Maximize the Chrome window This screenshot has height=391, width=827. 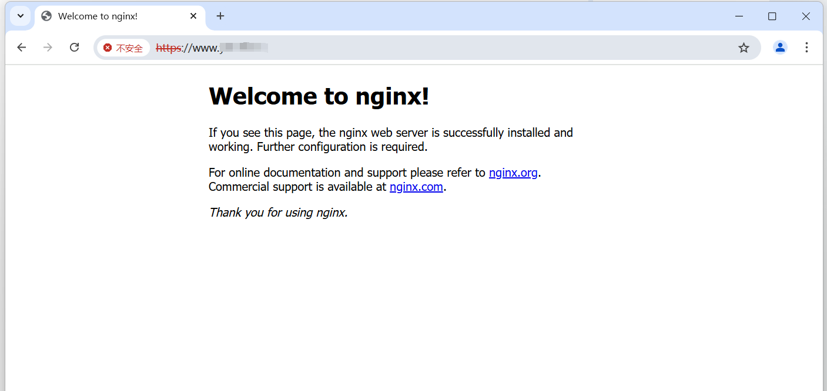772,16
